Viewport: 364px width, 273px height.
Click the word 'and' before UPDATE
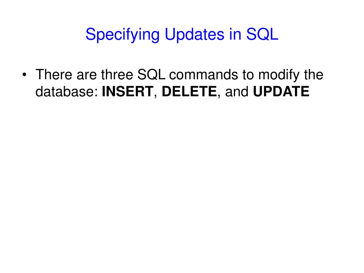click(x=237, y=91)
